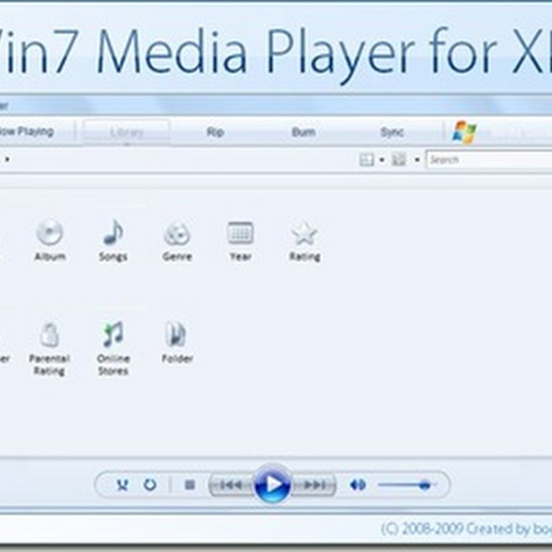Click into the Search box
This screenshot has width=552, height=552.
pyautogui.click(x=489, y=160)
